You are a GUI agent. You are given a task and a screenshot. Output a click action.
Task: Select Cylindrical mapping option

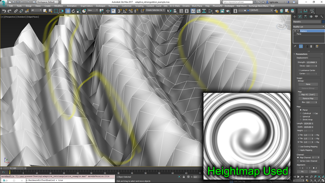point(301,113)
